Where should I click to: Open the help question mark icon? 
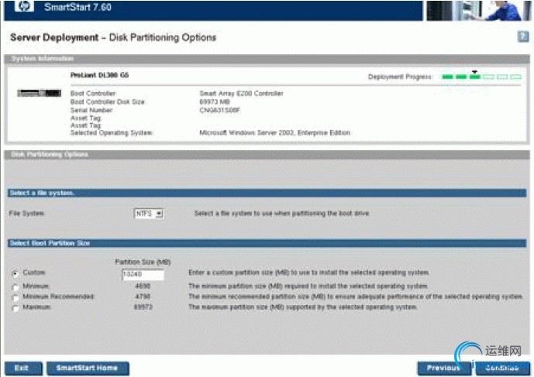tap(523, 36)
